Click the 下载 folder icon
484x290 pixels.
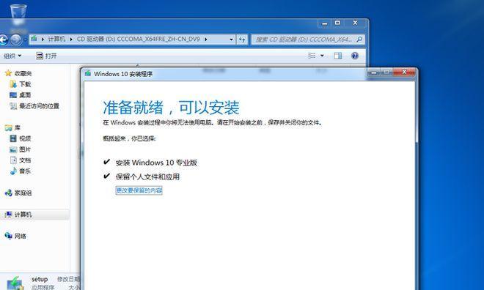pyautogui.click(x=13, y=83)
